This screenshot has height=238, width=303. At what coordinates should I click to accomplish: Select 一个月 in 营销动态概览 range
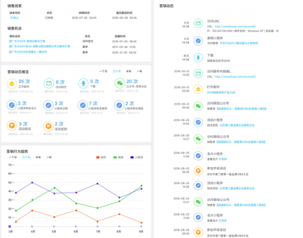(x=103, y=71)
